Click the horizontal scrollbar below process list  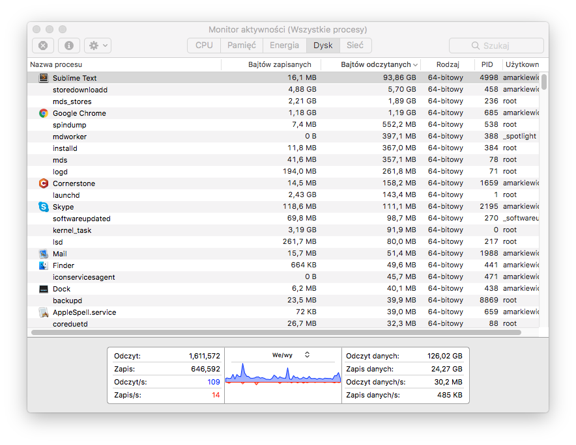[x=276, y=332]
